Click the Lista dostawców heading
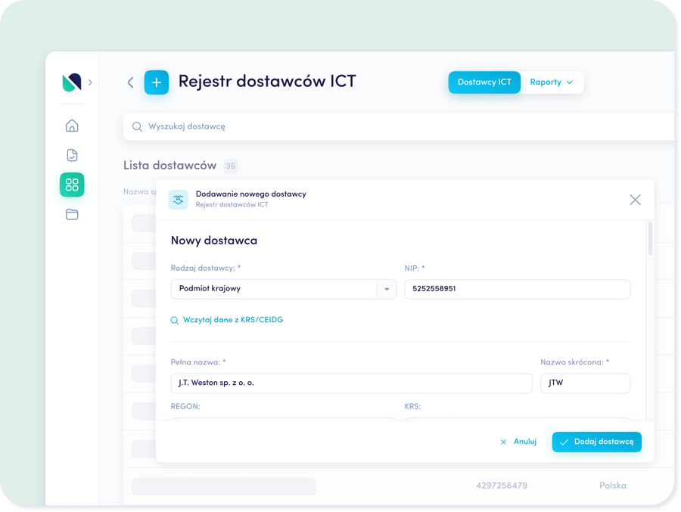 [169, 166]
